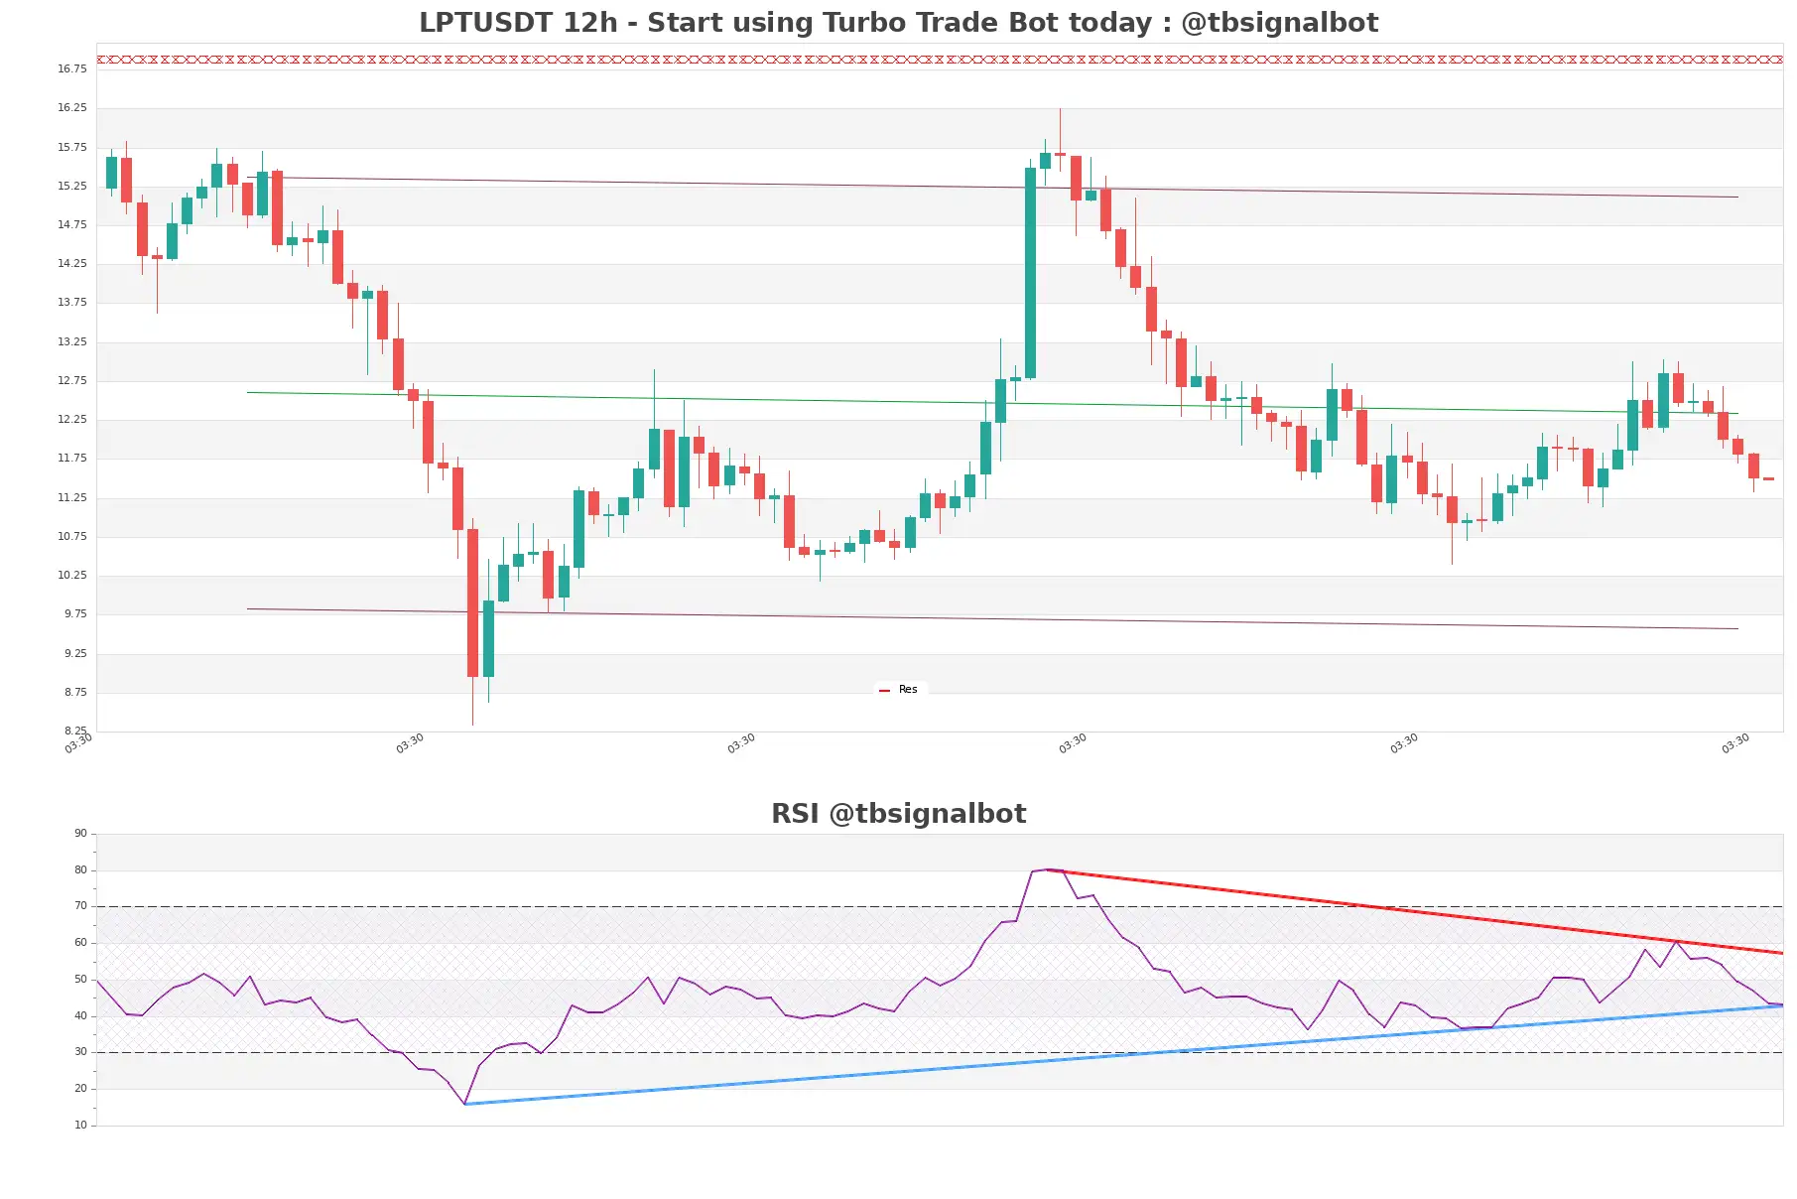Screen dimensions: 1797x1199
Task: Click the RSI 40 axis label
Action: (x=80, y=1015)
